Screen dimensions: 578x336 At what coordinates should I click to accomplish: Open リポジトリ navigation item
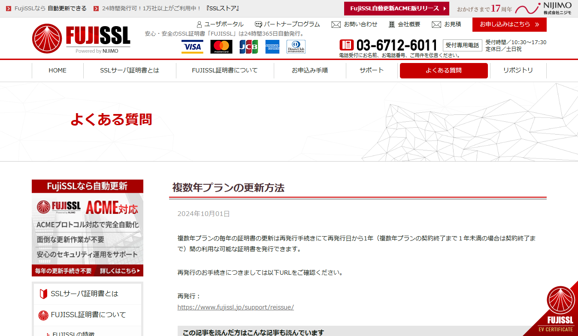point(518,70)
